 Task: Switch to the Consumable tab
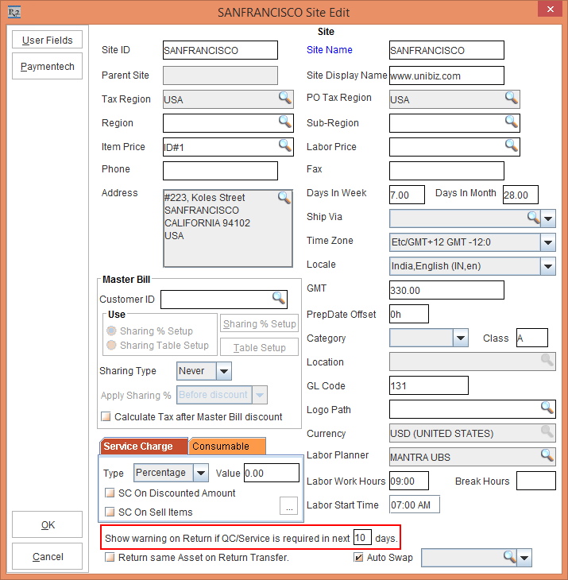coord(226,447)
